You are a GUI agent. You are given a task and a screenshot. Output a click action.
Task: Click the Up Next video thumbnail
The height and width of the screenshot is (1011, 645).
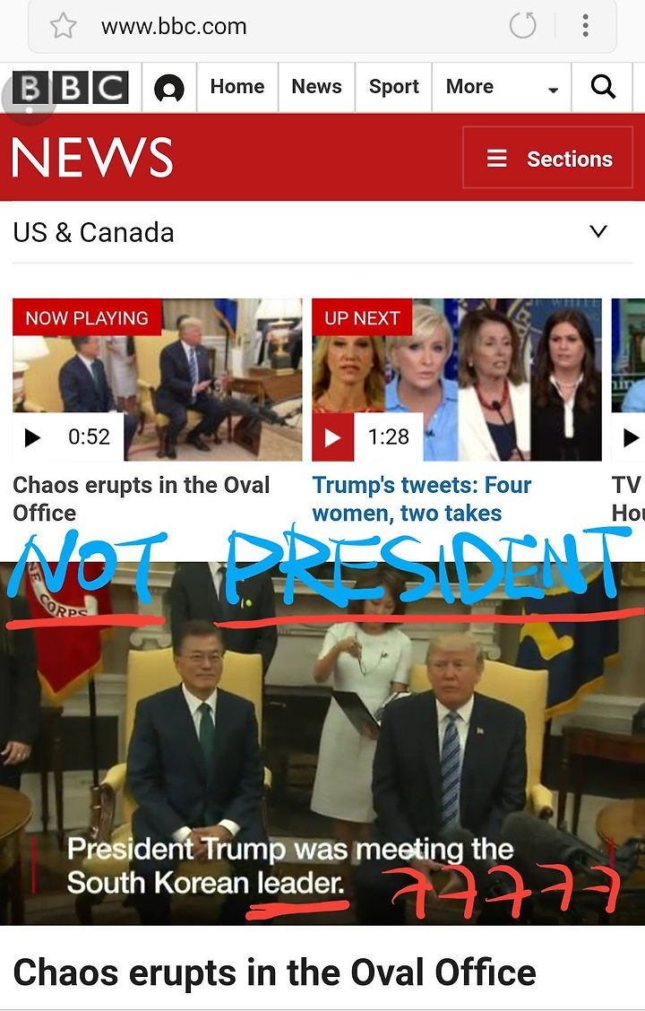(x=457, y=379)
